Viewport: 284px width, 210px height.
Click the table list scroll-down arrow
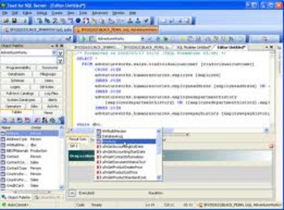[62, 187]
